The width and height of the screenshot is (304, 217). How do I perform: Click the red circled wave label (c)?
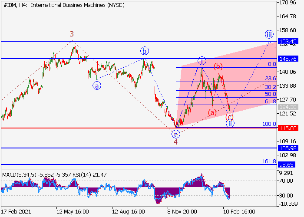230,117
